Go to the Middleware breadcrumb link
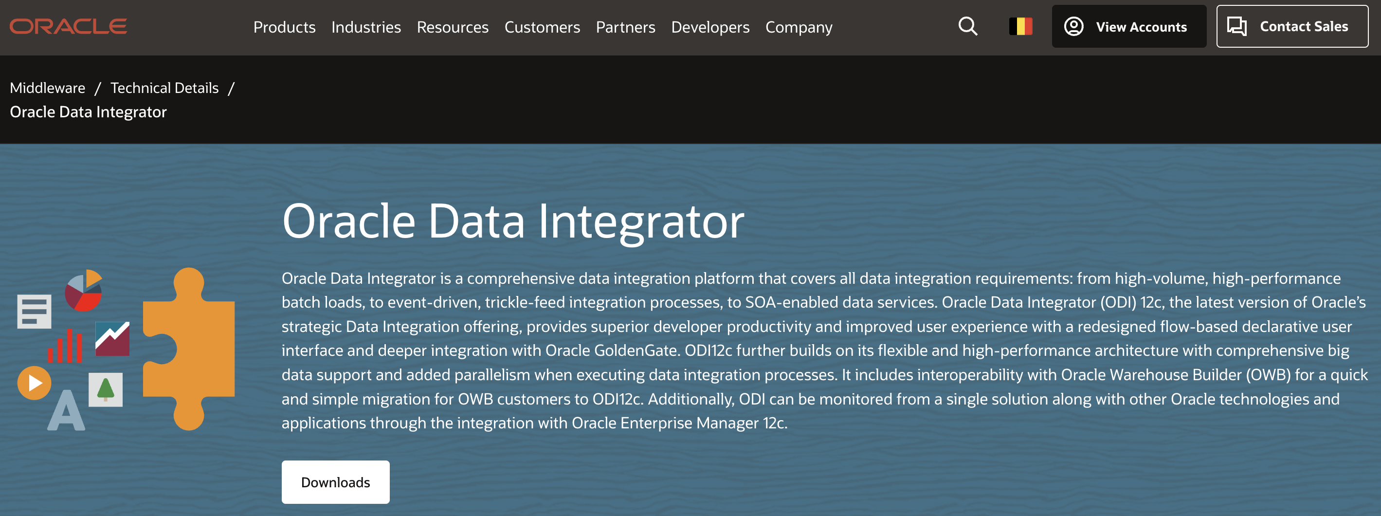 [x=47, y=88]
